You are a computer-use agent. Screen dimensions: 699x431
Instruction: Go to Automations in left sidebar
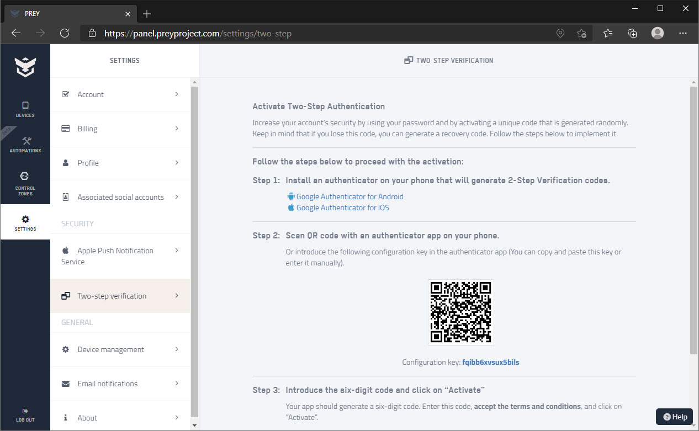click(x=25, y=144)
